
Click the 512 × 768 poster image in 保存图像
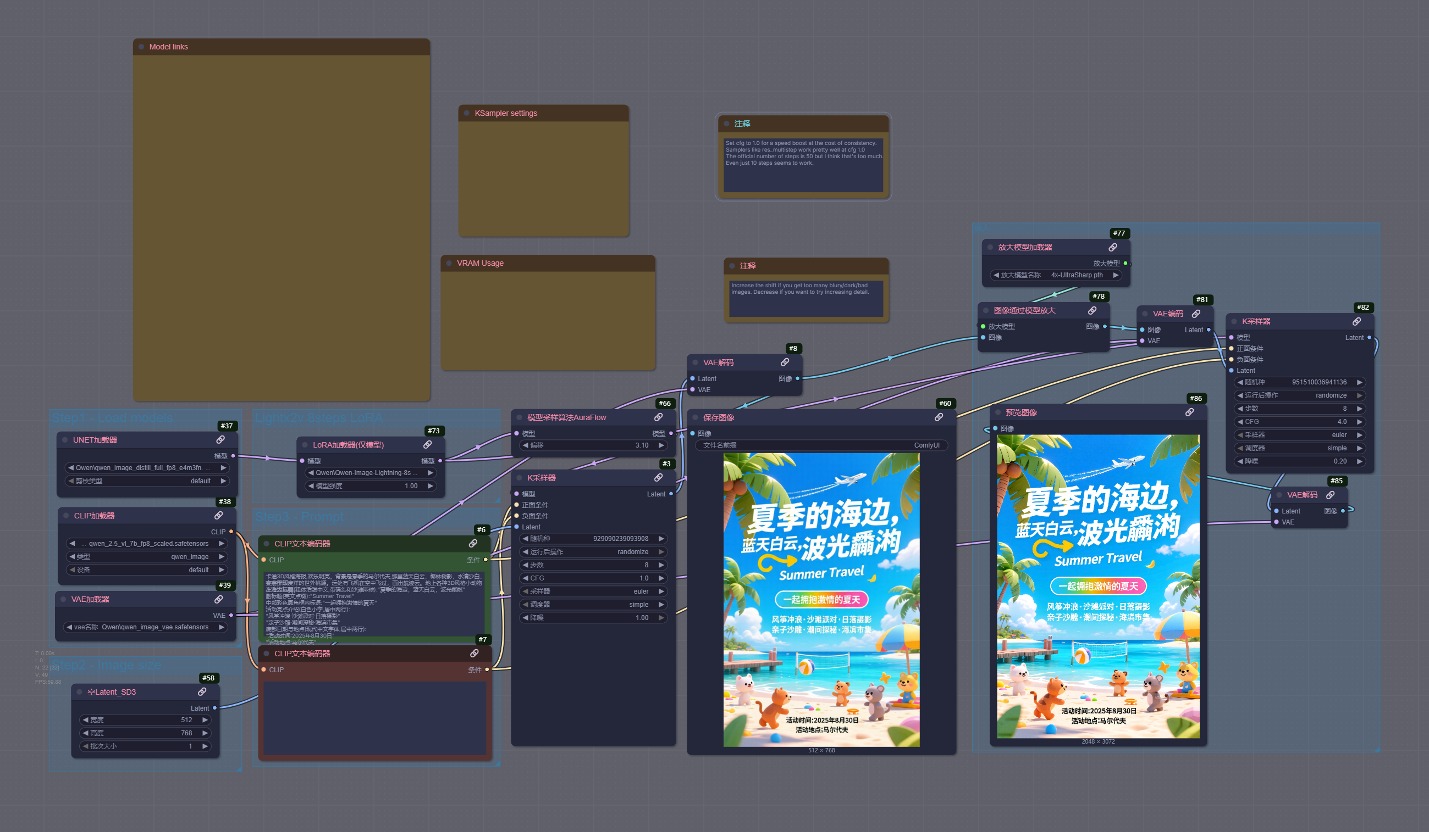[x=821, y=599]
